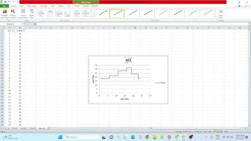Select the P (KW) legend entry
The width and height of the screenshot is (251, 141).
[x=160, y=83]
